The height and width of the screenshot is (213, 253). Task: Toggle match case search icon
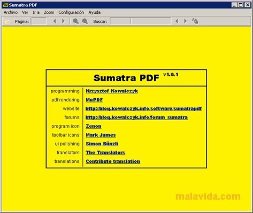click(195, 21)
